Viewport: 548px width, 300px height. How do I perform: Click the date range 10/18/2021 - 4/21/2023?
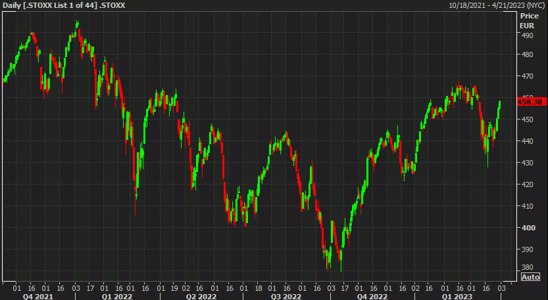point(496,5)
